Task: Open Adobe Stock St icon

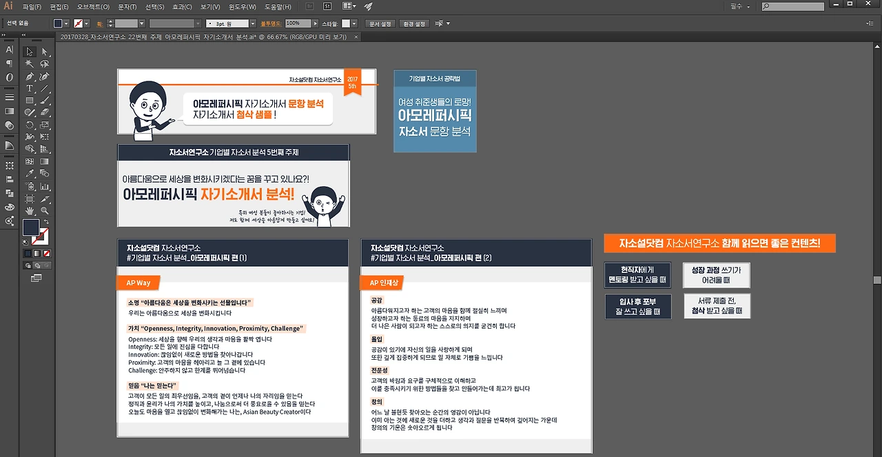Action: tap(327, 6)
